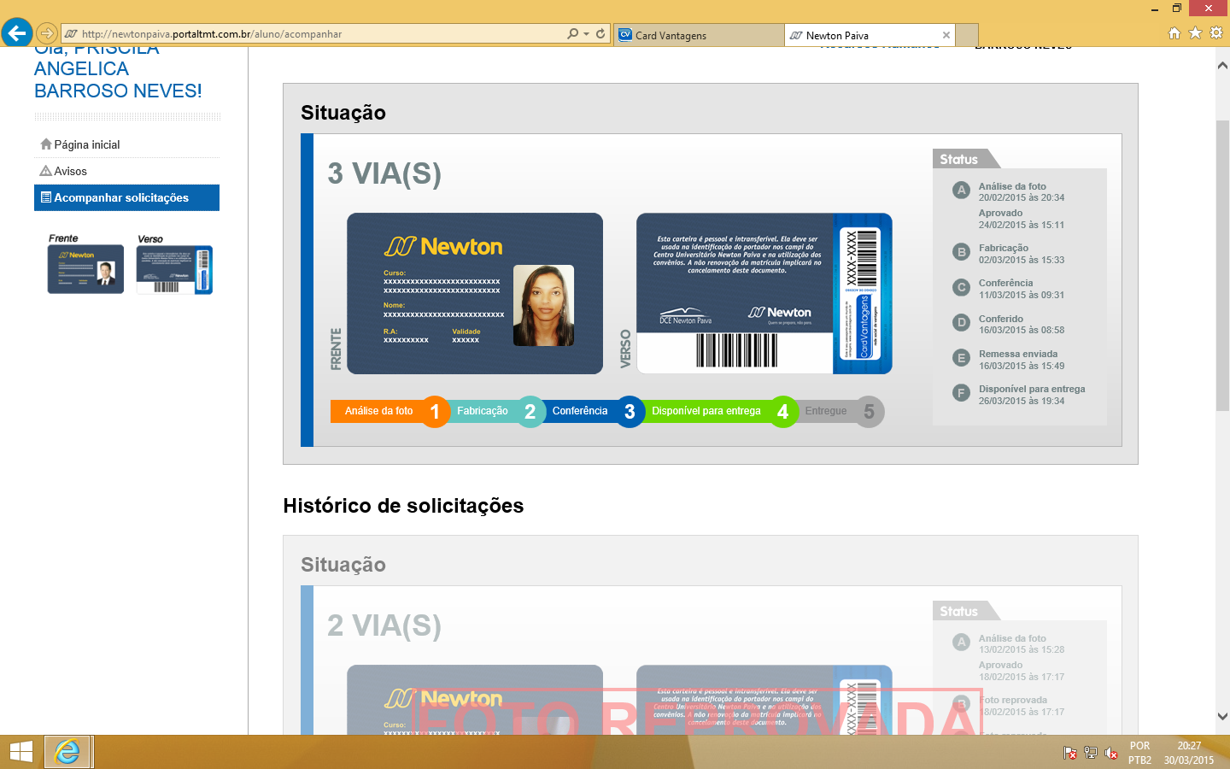
Task: Click step 2 Fabricação in progress bar
Action: point(496,411)
